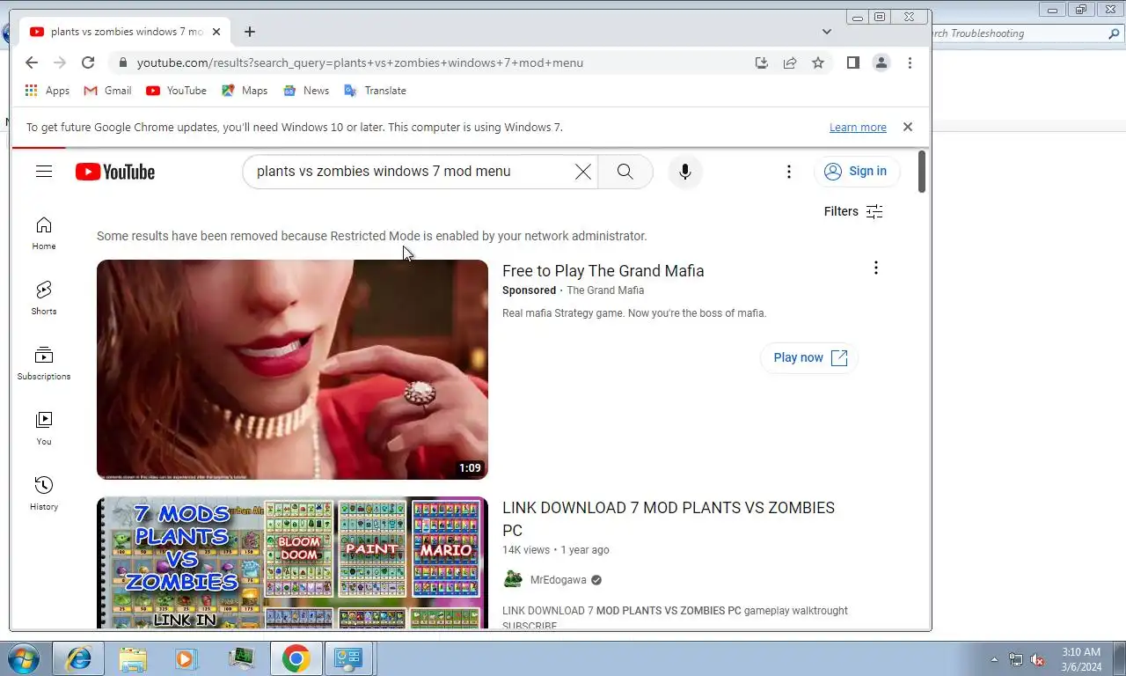
Task: Open YouTube bookmark in bookmarks bar
Action: tap(177, 91)
